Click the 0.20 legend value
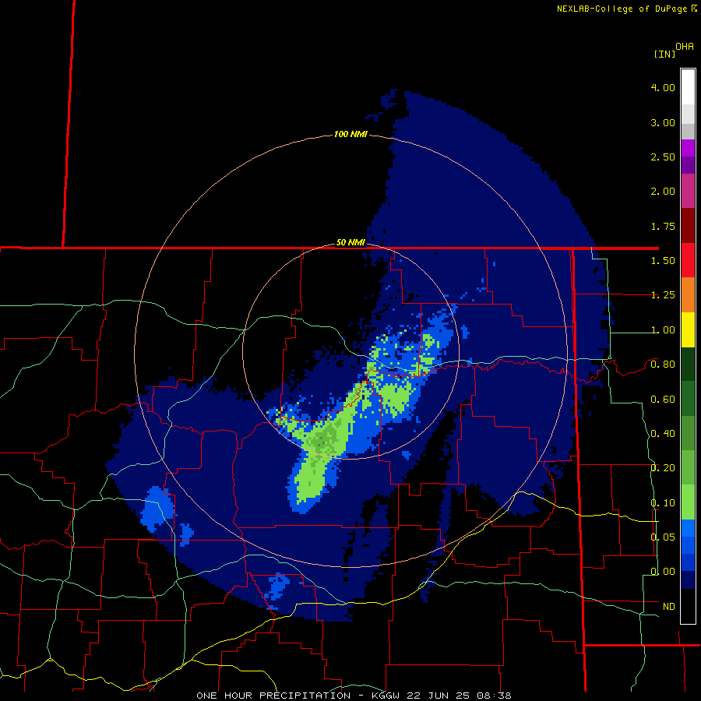Viewport: 701px width, 701px height. click(x=663, y=468)
